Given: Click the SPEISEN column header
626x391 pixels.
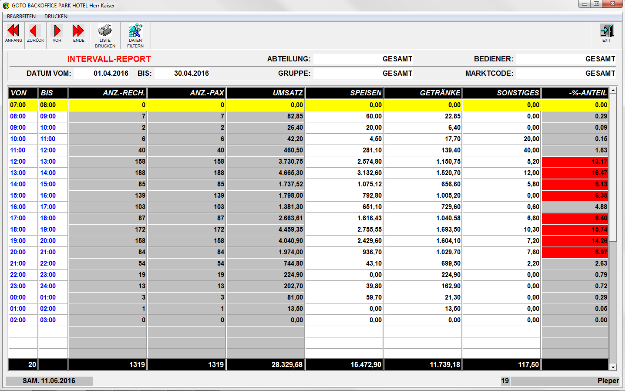Looking at the screenshot, I should [344, 93].
